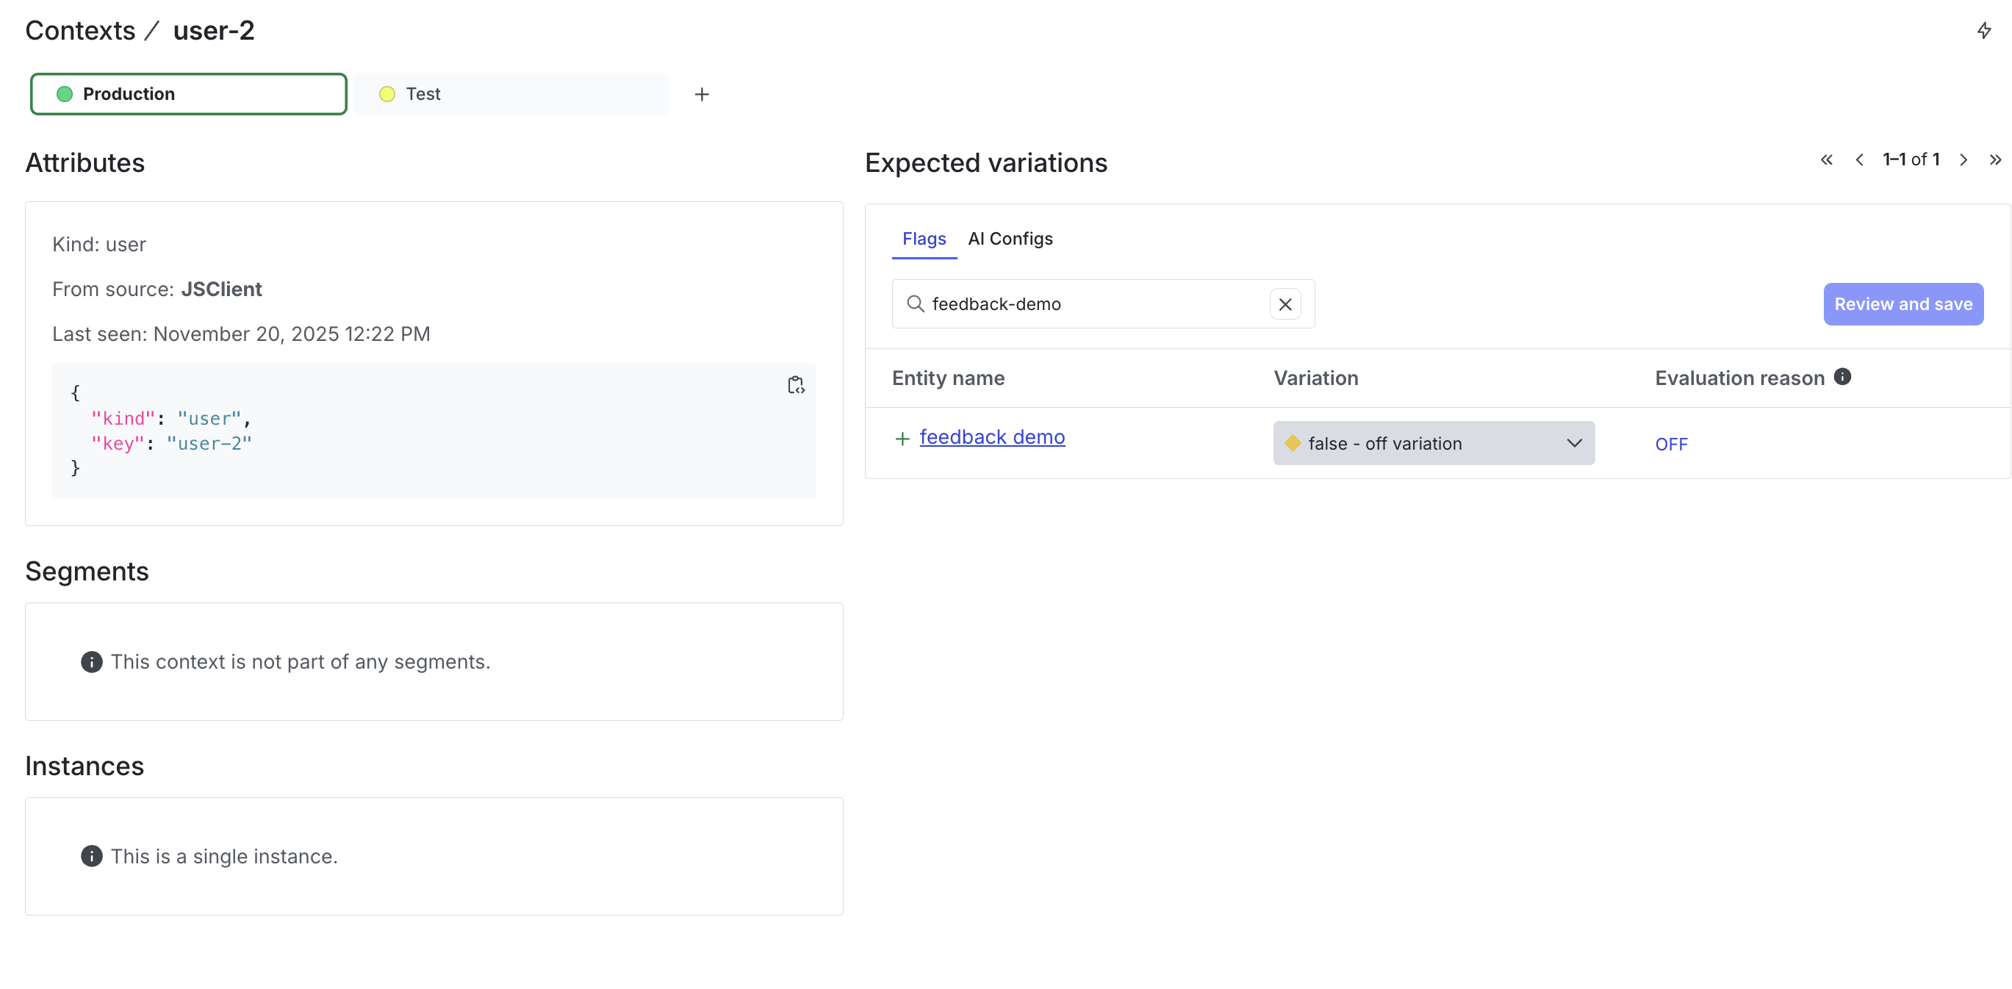The width and height of the screenshot is (2012, 989).
Task: Jump to first page with double-chevron icon
Action: coord(1826,159)
